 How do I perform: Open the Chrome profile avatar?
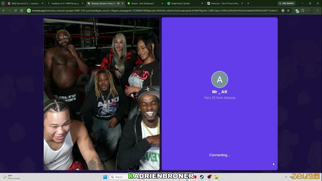click(x=312, y=11)
